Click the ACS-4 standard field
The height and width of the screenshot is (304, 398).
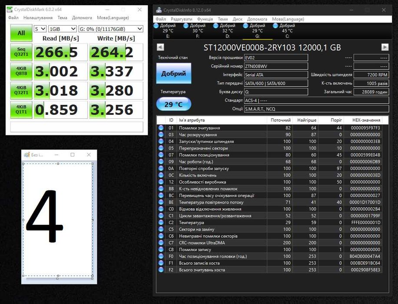(316, 100)
